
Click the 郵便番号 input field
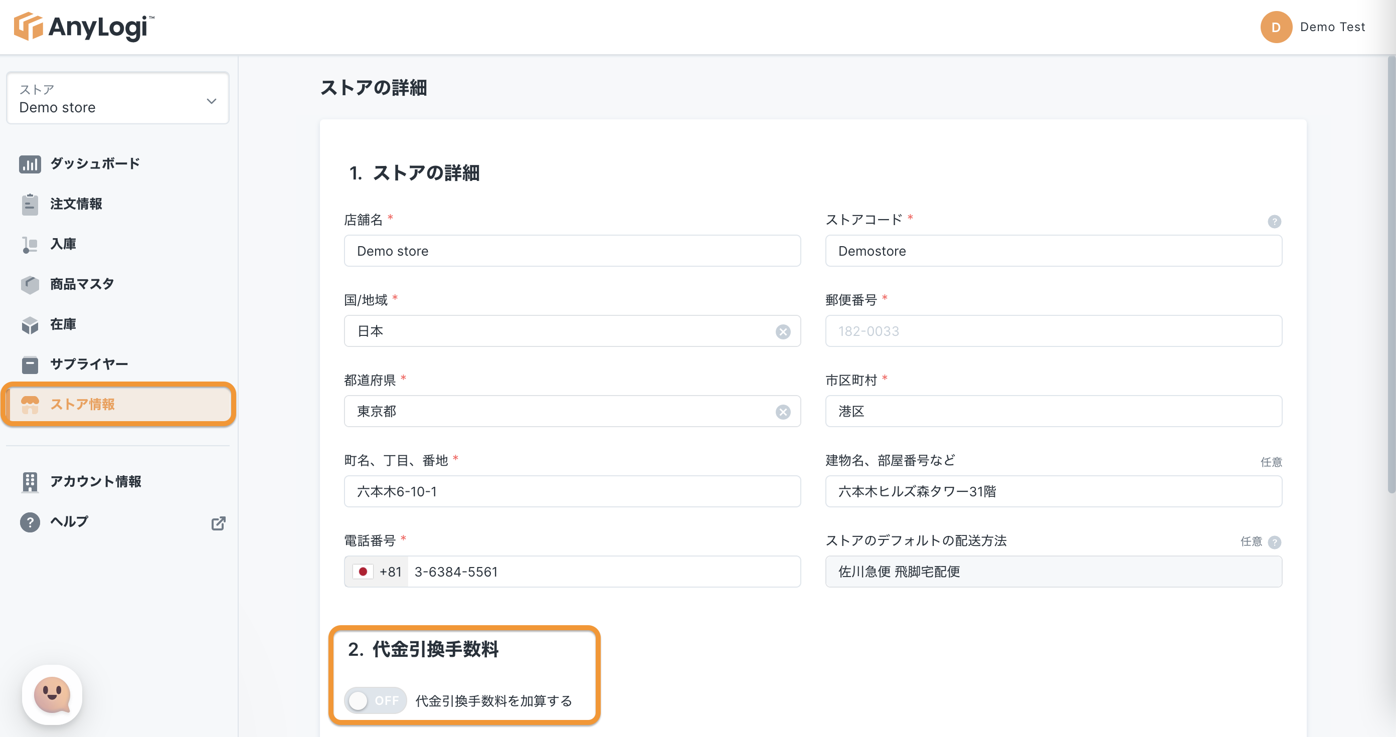(x=1053, y=331)
